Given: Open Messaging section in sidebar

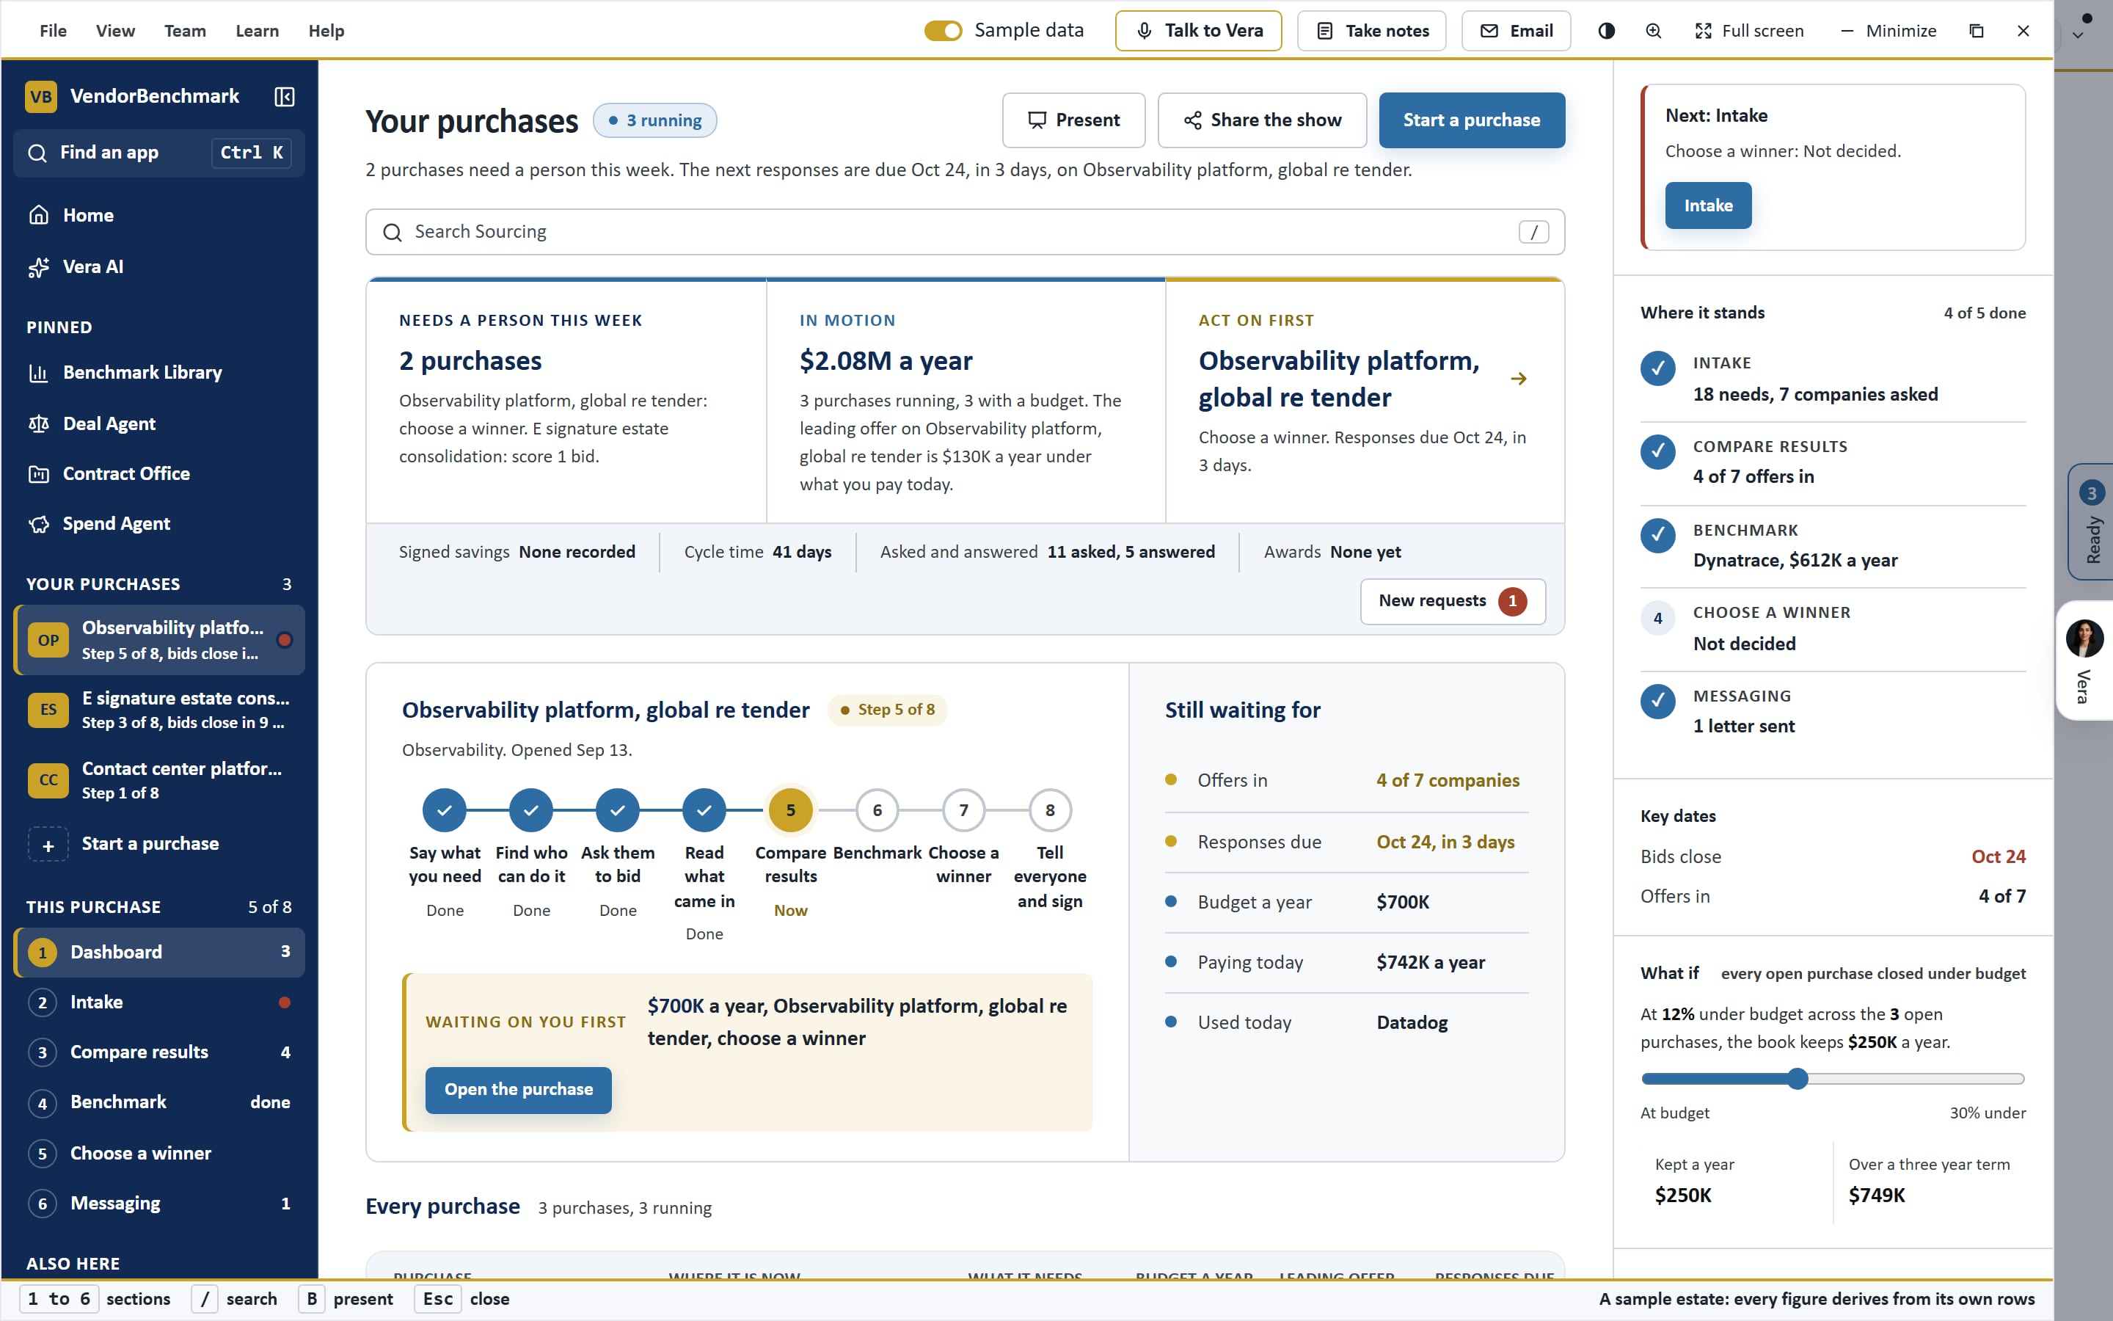Looking at the screenshot, I should coord(159,1203).
